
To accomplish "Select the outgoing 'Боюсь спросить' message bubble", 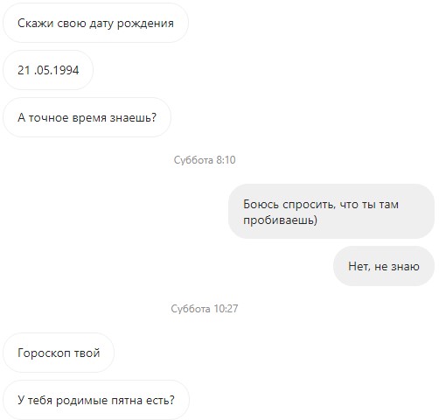I will click(331, 212).
